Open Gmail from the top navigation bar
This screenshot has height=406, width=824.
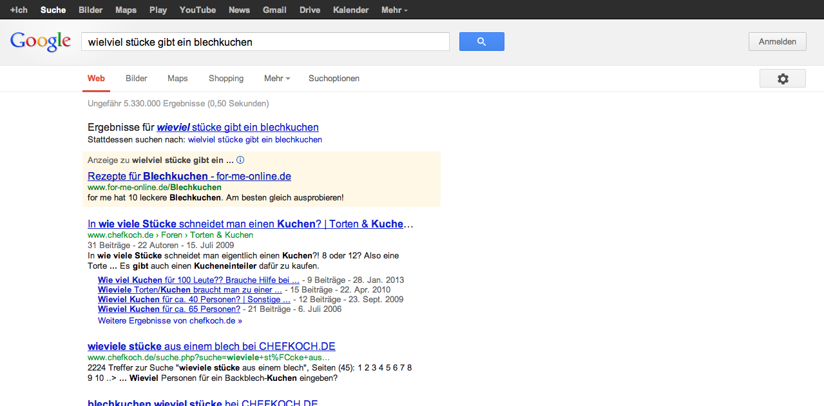(x=274, y=10)
